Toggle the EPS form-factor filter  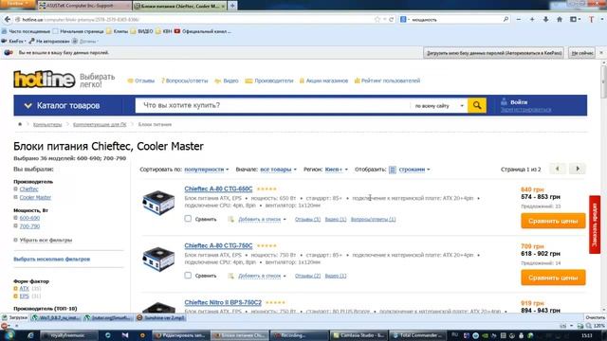point(24,296)
